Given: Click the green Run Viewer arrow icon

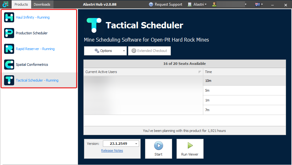Looking at the screenshot, I should 190,145.
